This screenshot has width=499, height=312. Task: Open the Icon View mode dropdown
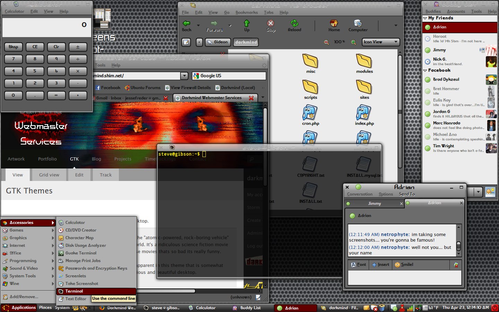pos(381,42)
